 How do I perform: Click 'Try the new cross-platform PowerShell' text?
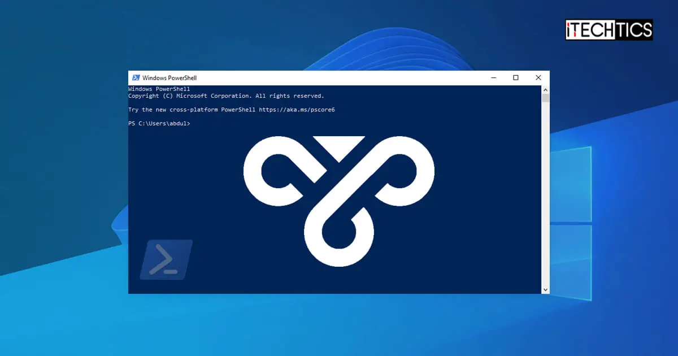pyautogui.click(x=192, y=110)
